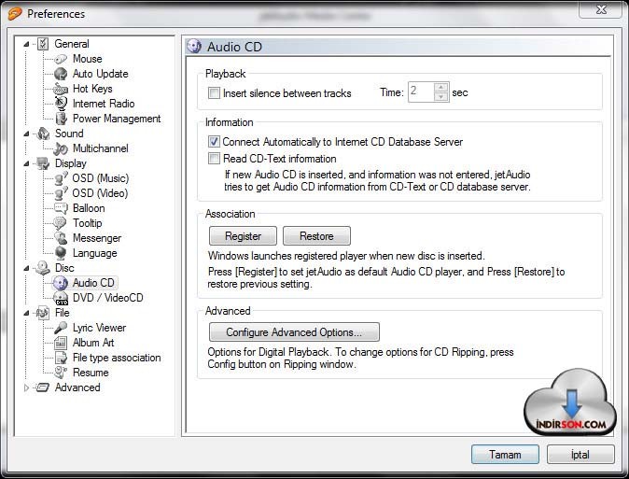The width and height of the screenshot is (629, 479).
Task: Increase silence Time with up arrow
Action: 440,87
